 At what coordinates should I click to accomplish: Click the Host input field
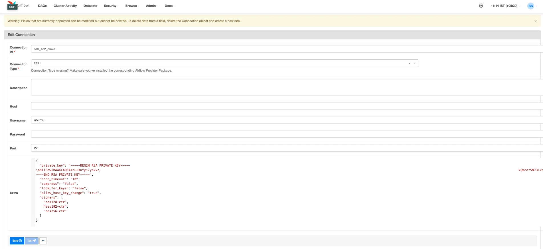pos(285,106)
